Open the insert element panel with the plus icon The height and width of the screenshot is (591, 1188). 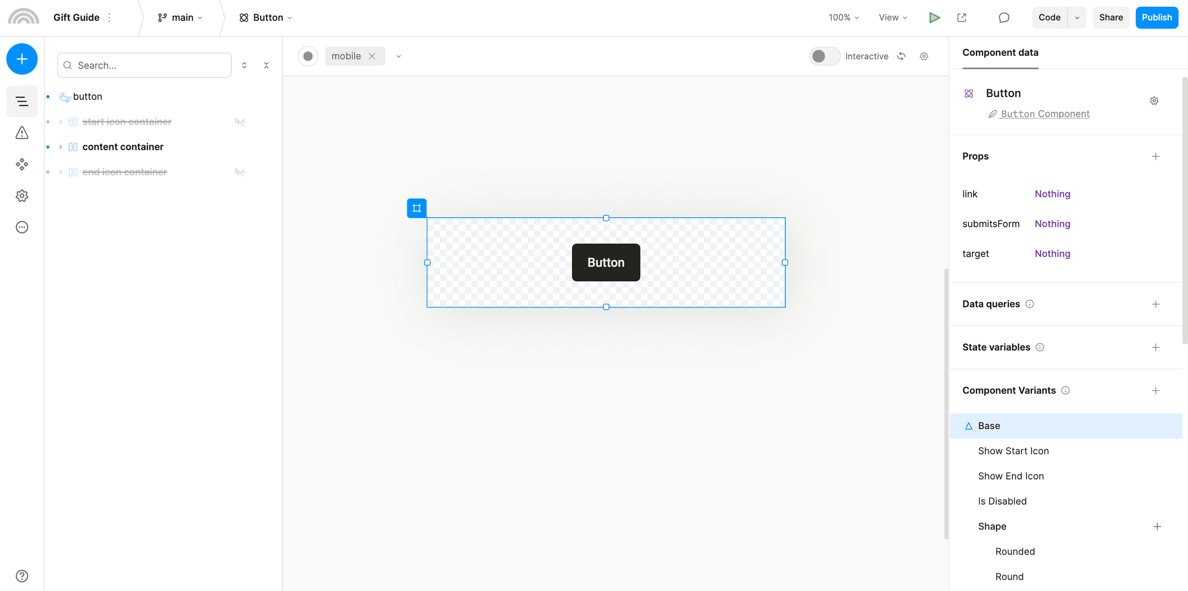21,59
